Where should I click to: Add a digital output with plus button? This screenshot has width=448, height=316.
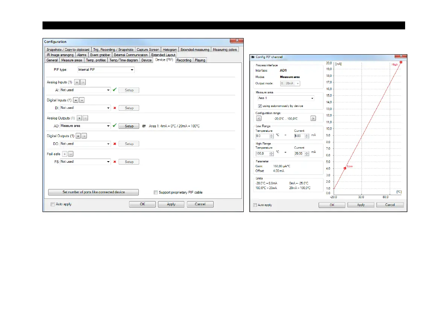click(x=78, y=136)
